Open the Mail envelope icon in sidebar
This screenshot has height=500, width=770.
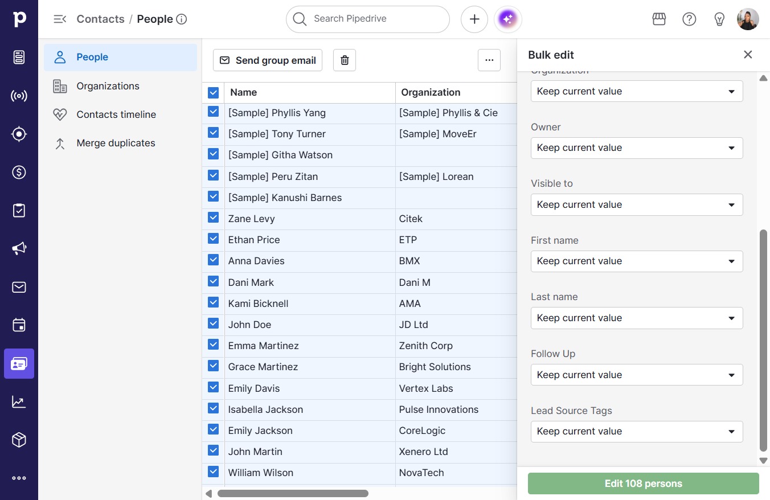[x=19, y=287]
